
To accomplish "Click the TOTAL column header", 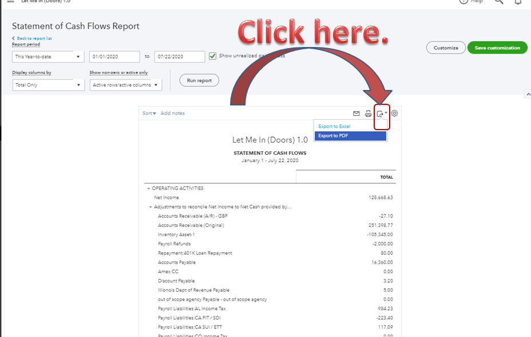I will point(386,177).
